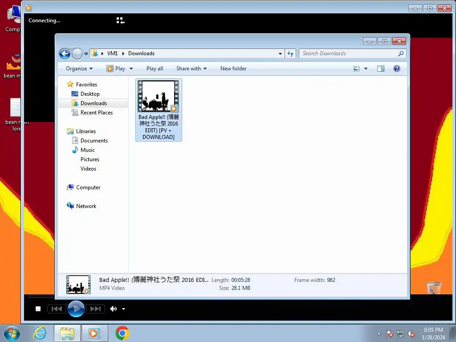The width and height of the screenshot is (456, 342).
Task: Click the Length value 00:05:28
Action: 240,280
